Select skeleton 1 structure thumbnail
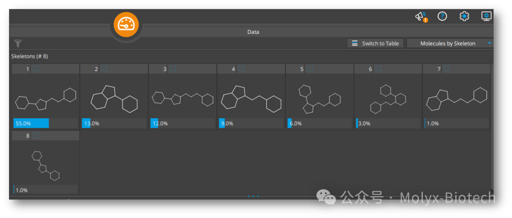The width and height of the screenshot is (512, 218). click(x=46, y=99)
